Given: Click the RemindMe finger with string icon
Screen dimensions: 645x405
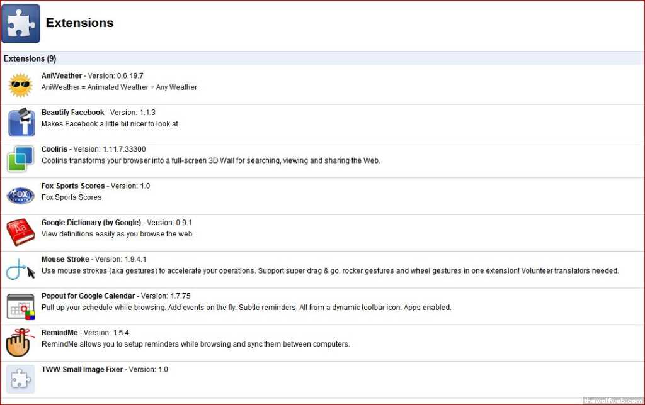Looking at the screenshot, I should 20,343.
